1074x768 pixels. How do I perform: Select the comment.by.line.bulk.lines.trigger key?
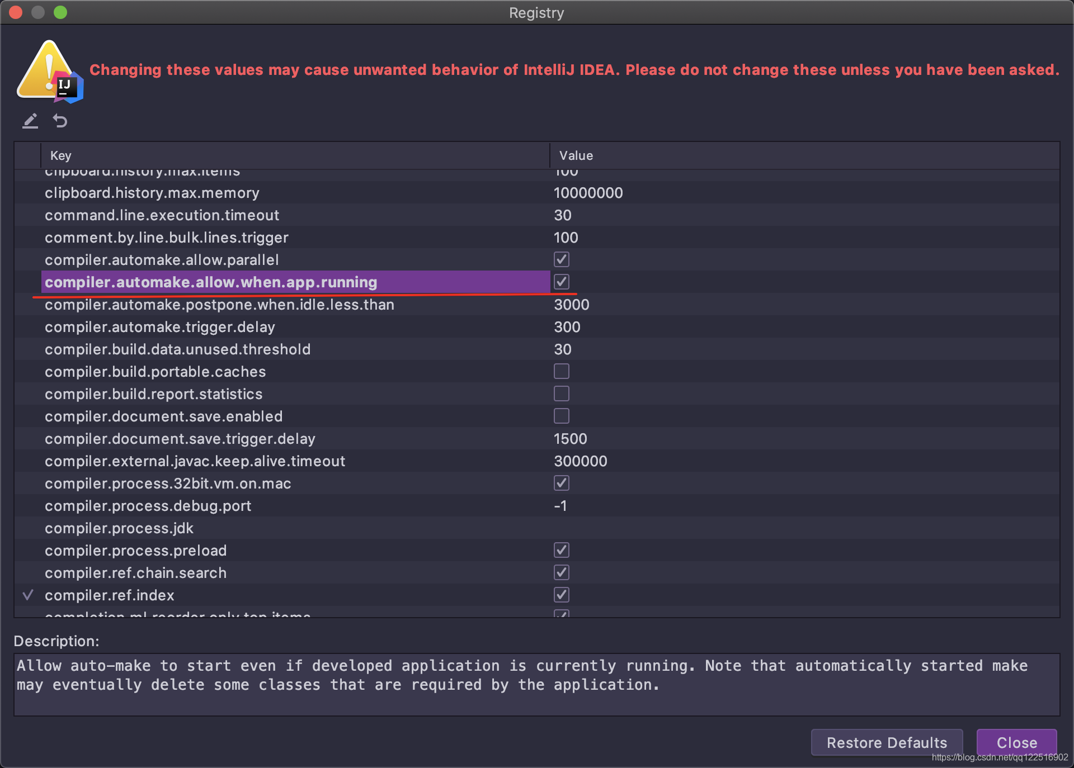point(167,238)
